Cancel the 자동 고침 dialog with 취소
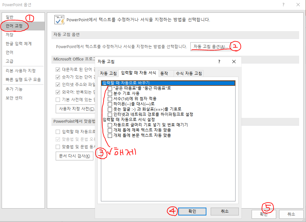The width and height of the screenshot is (306, 222). (225, 211)
